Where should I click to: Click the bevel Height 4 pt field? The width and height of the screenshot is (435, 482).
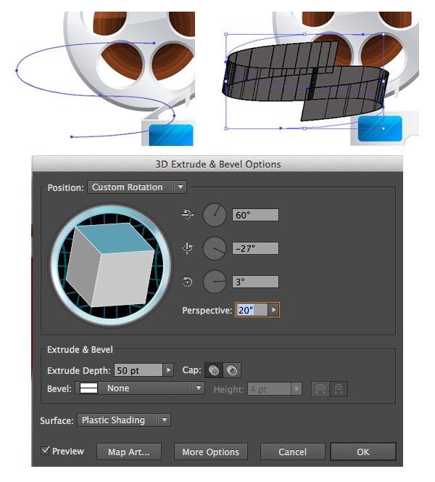(x=270, y=389)
